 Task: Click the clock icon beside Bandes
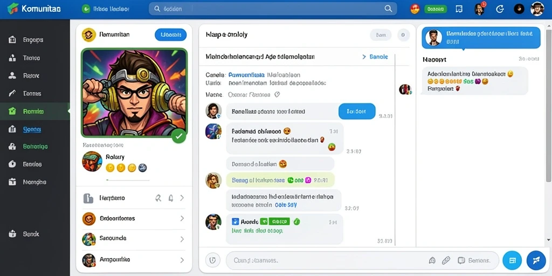click(x=12, y=164)
